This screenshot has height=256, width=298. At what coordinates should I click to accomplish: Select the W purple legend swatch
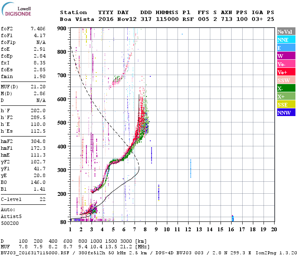coord(286,56)
